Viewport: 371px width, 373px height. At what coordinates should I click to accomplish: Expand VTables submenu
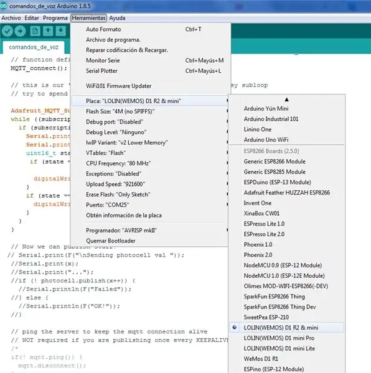click(150, 153)
